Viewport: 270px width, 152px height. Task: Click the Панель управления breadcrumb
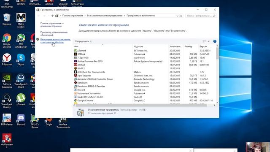point(73,16)
